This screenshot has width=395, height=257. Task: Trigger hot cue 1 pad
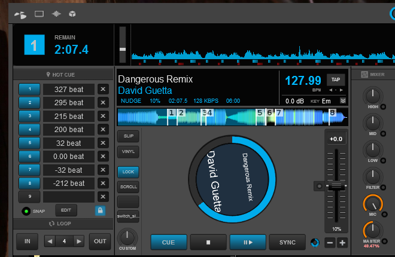point(29,89)
